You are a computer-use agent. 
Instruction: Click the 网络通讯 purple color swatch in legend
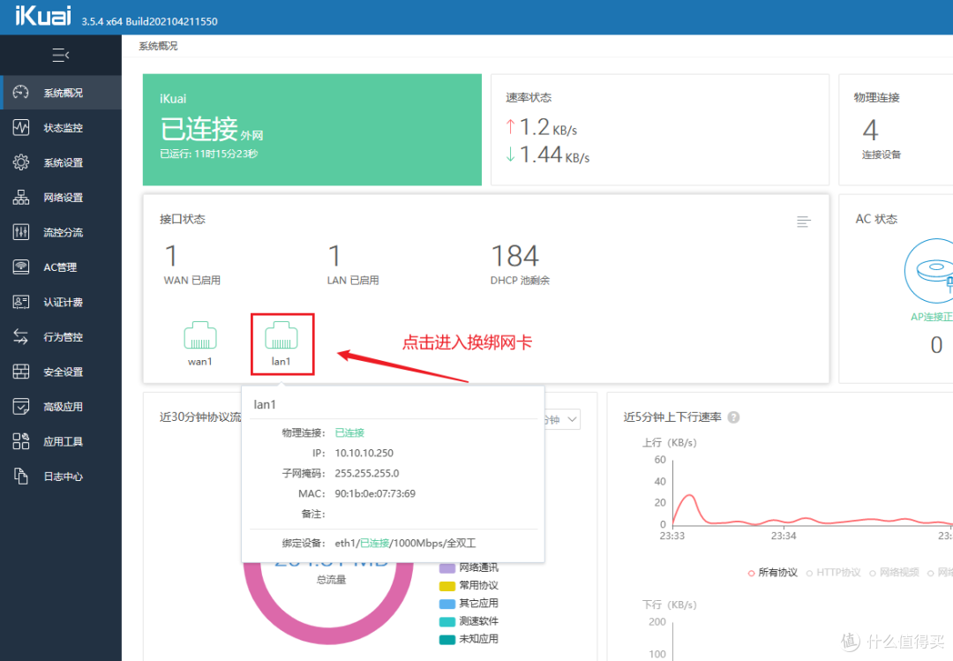point(446,567)
